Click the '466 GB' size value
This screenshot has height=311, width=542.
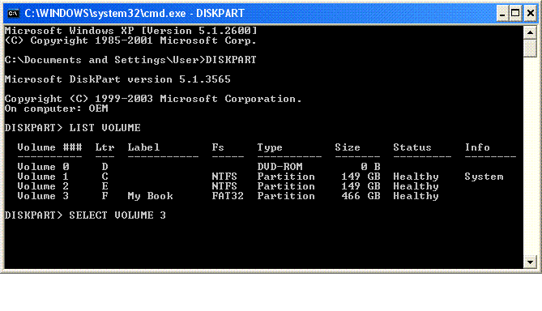[361, 196]
